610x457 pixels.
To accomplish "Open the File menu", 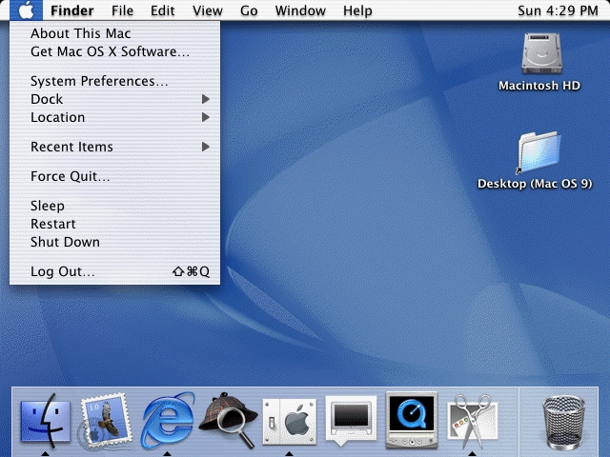I will tap(122, 10).
